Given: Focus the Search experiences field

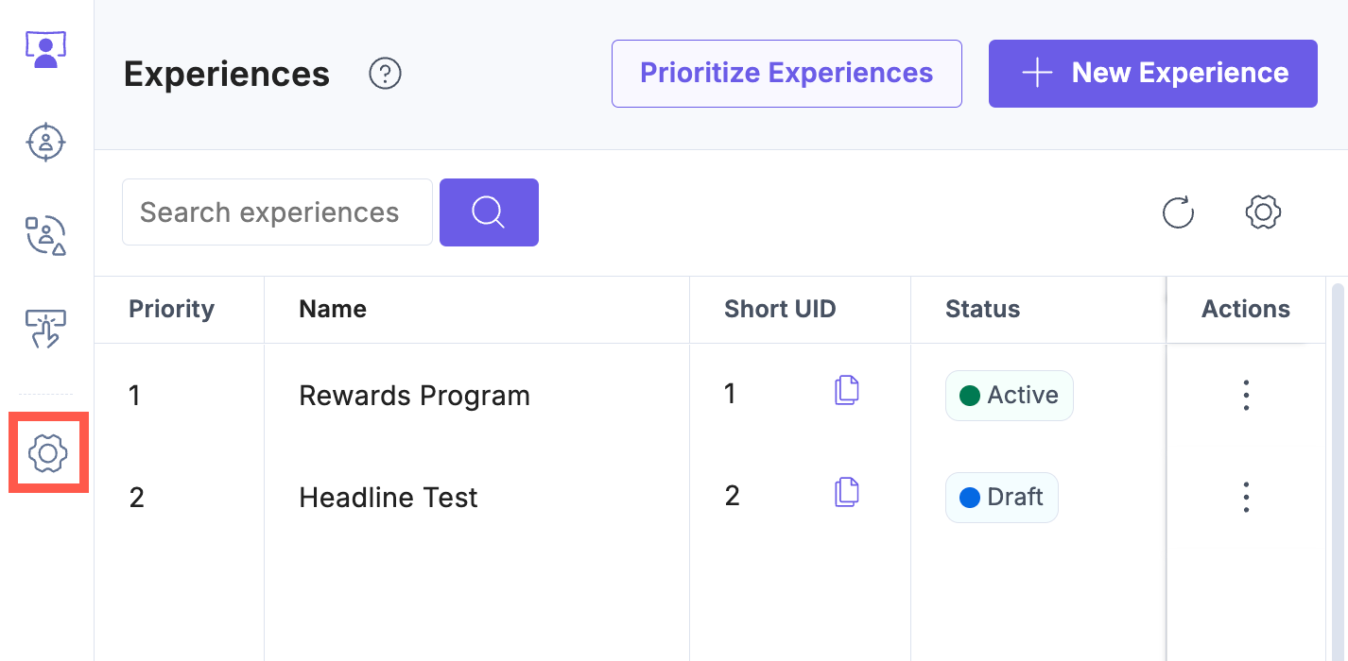Looking at the screenshot, I should pos(277,212).
